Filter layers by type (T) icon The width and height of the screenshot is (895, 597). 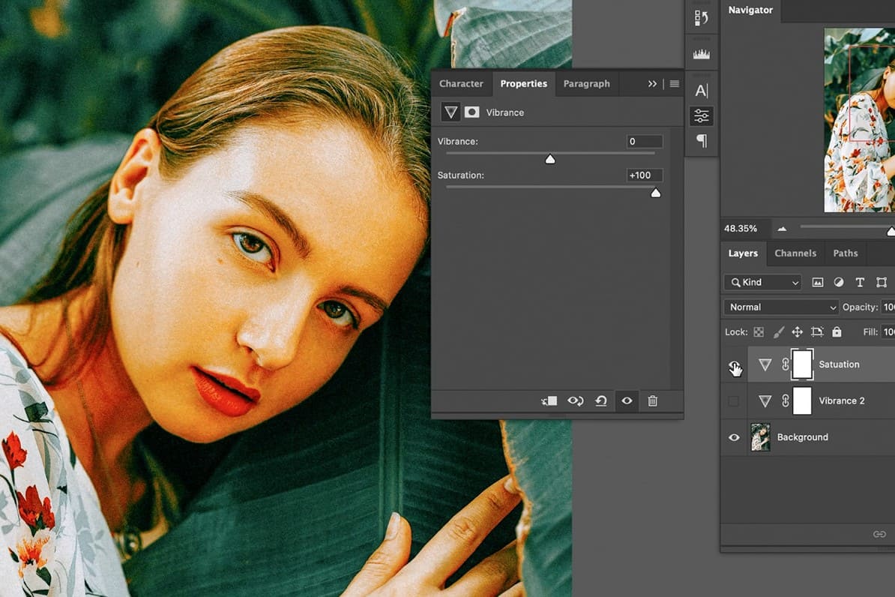860,282
